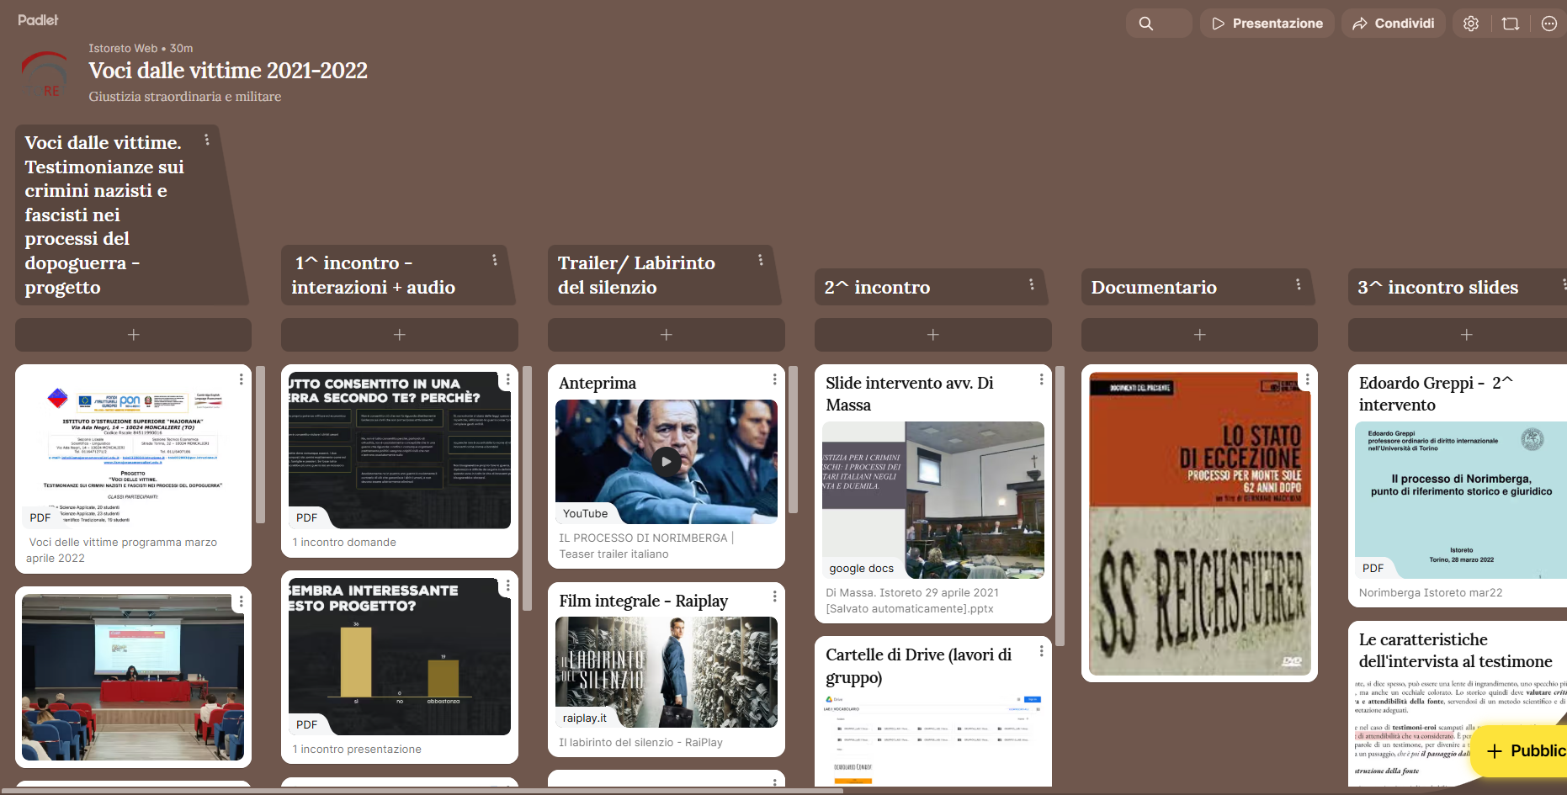
Task: Open the padlet settings gear
Action: pos(1471,24)
